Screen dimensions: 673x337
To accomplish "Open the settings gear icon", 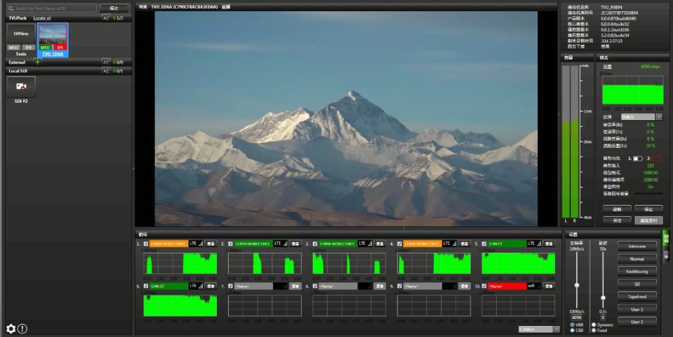I will click(x=10, y=328).
